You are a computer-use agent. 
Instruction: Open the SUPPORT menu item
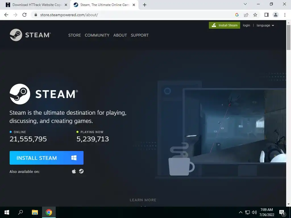click(140, 35)
